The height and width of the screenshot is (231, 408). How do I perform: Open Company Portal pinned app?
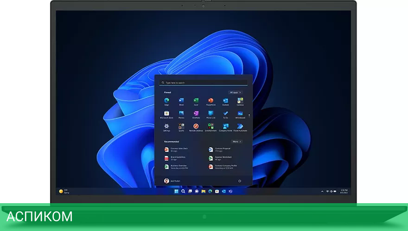click(225, 128)
